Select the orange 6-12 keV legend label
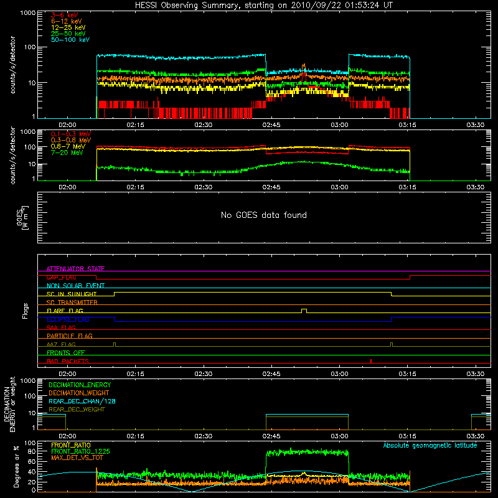The width and height of the screenshot is (498, 498). (66, 21)
